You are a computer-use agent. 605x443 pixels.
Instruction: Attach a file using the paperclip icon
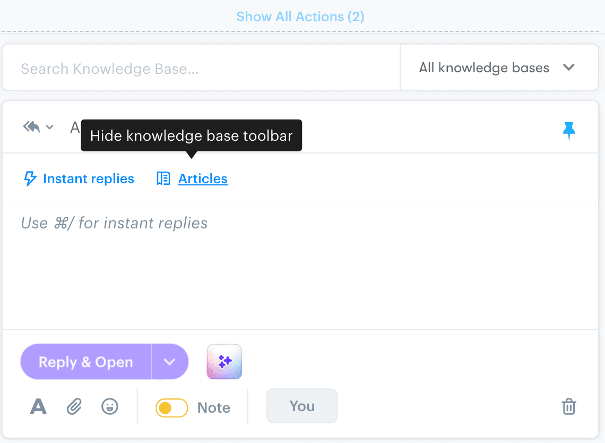pos(74,406)
